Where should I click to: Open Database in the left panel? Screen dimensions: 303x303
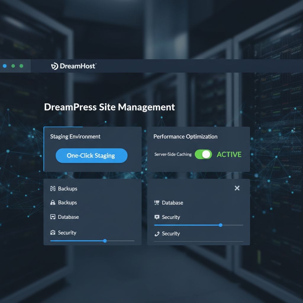pyautogui.click(x=65, y=217)
